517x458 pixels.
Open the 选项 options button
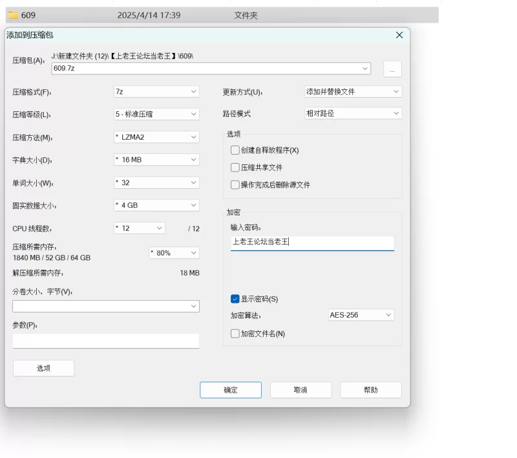[43, 368]
